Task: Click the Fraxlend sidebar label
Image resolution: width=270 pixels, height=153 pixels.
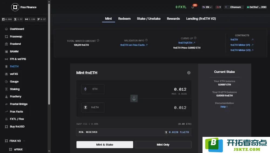Action: (x=15, y=44)
